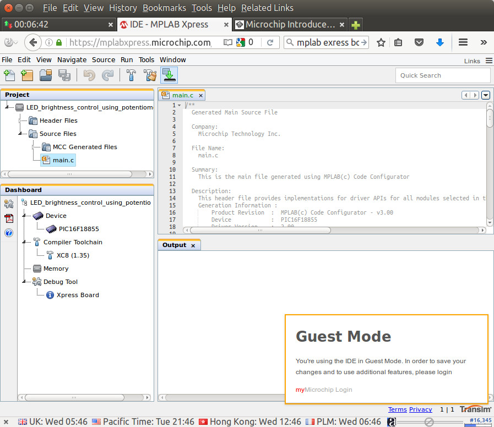Select the Memory item in Dashboard
This screenshot has width=494, height=427.
click(x=56, y=269)
